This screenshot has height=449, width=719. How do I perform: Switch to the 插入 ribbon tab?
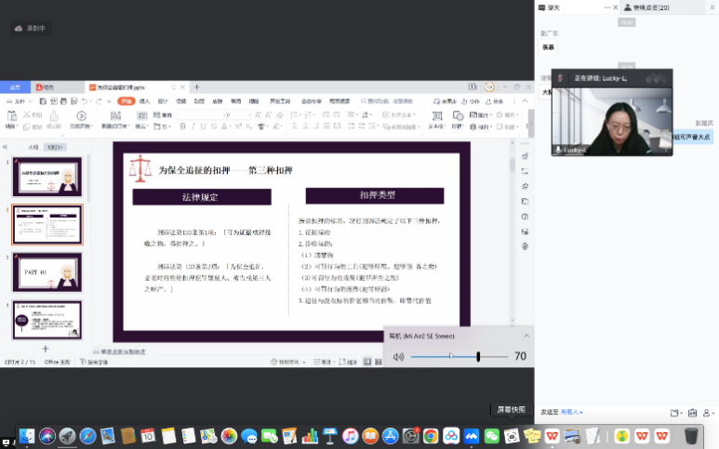[143, 100]
